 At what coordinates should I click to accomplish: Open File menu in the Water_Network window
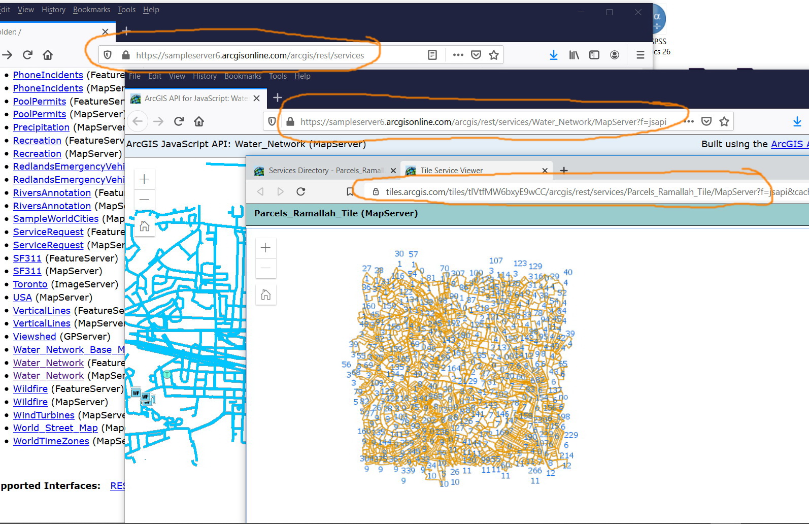point(134,76)
